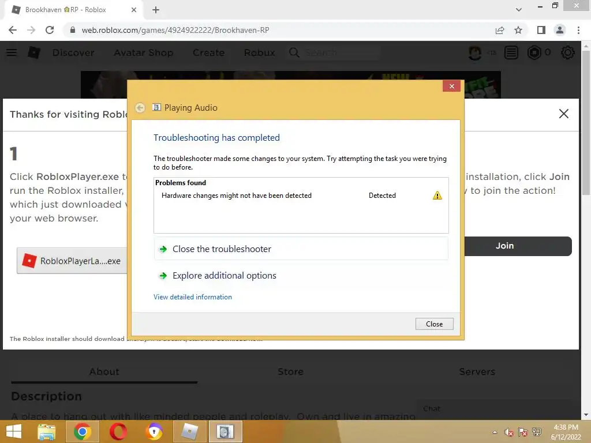The height and width of the screenshot is (443, 591).
Task: Show hidden tray icons arrow
Action: tap(495, 432)
